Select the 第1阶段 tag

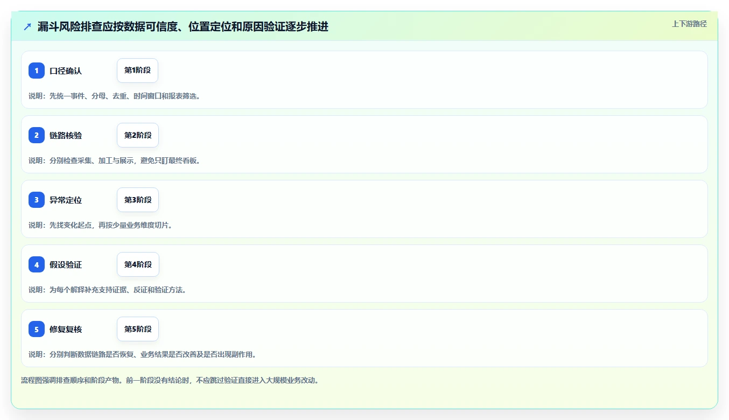point(137,71)
